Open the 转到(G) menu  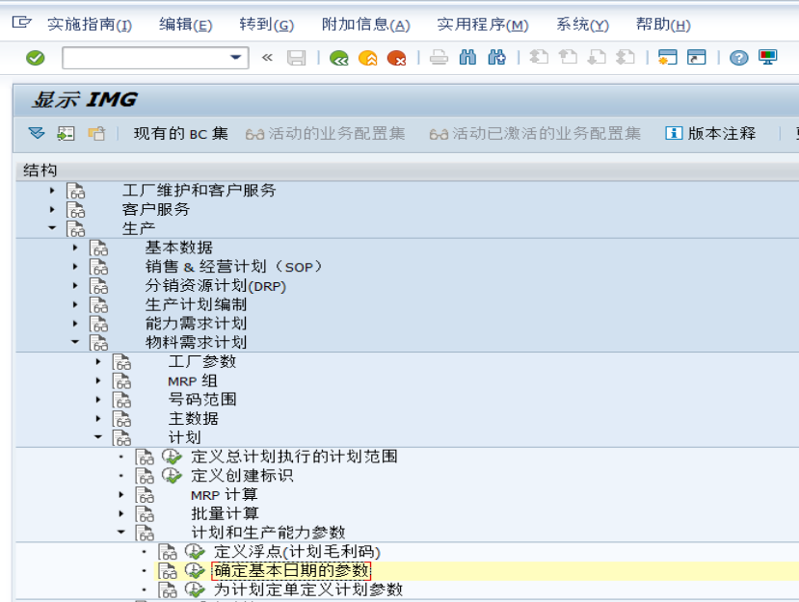[267, 24]
